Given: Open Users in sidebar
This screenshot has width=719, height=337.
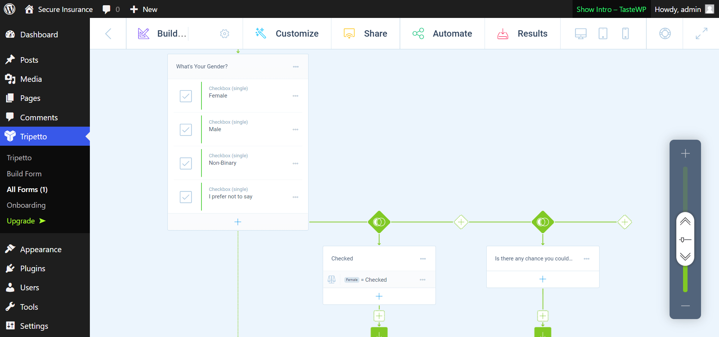Looking at the screenshot, I should click(x=45, y=287).
